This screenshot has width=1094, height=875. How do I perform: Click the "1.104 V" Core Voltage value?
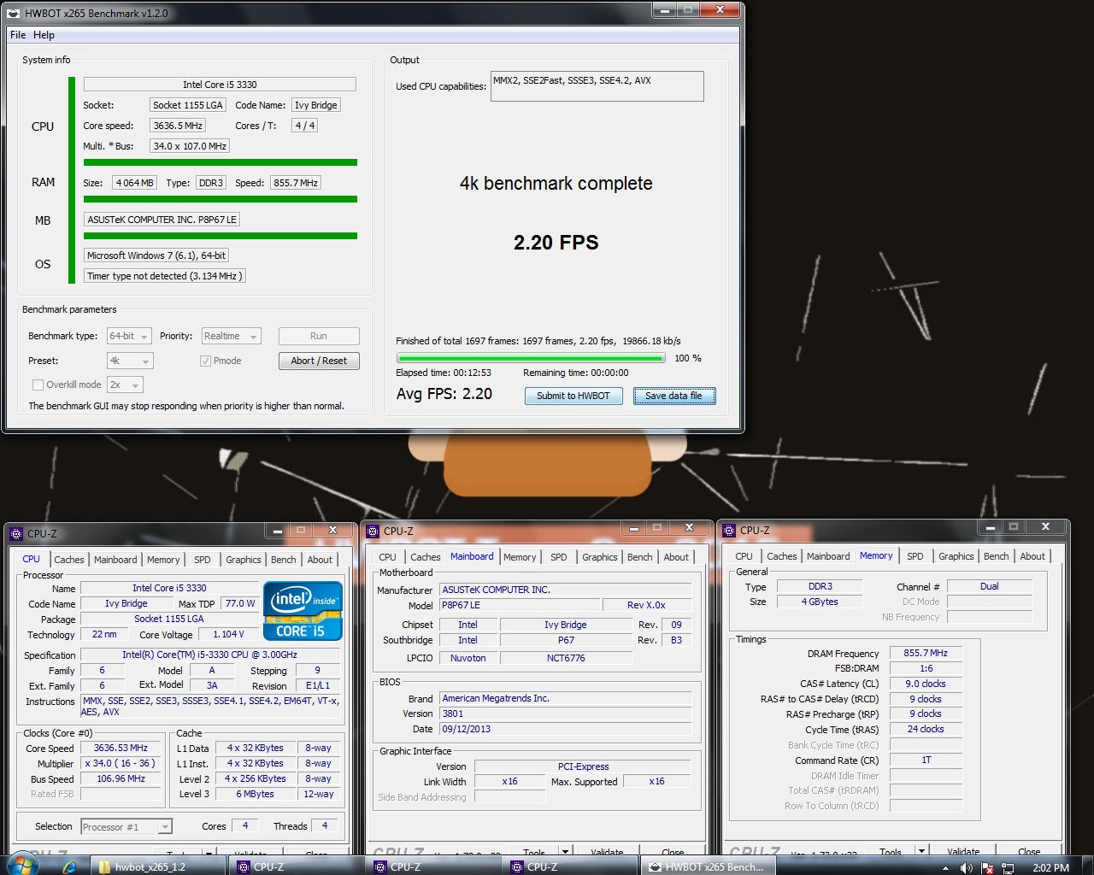(228, 634)
